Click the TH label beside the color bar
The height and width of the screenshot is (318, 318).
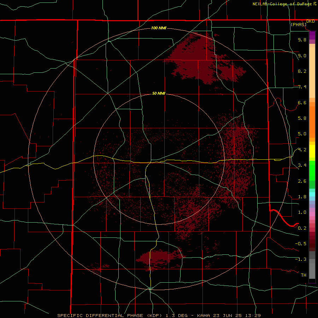point(304,275)
